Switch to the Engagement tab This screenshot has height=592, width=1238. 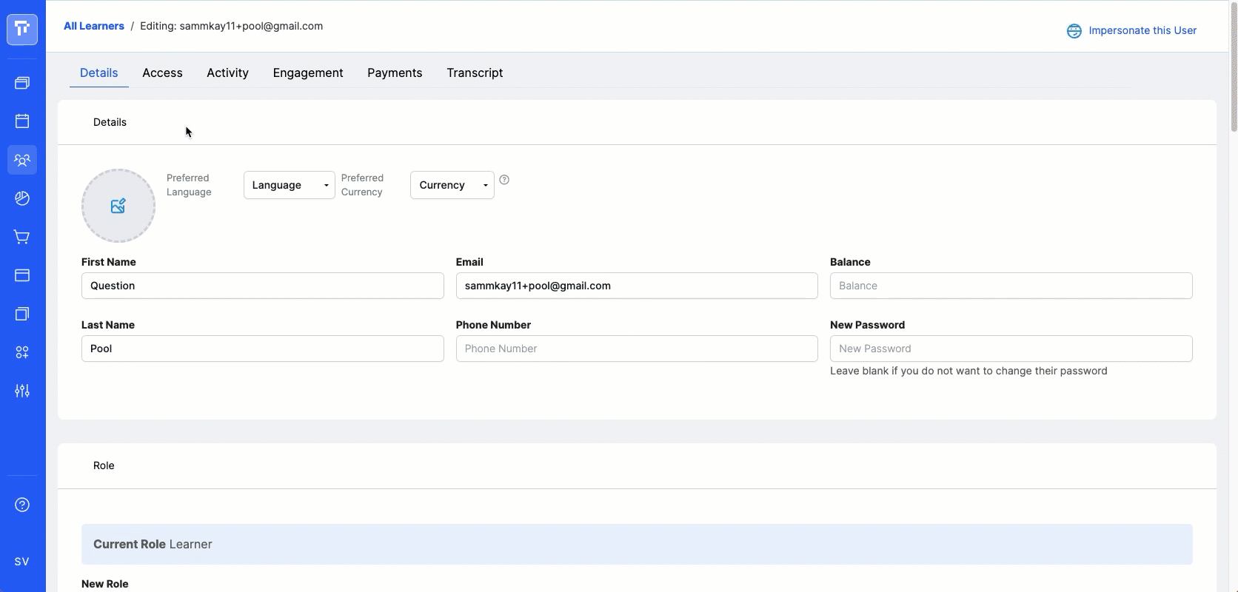click(308, 73)
